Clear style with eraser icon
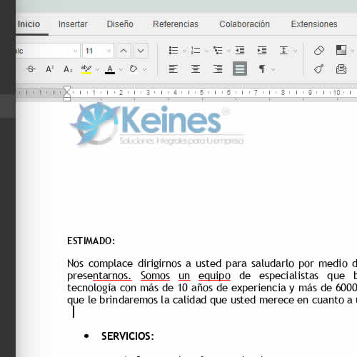Screen dimensions: 357x357 click(319, 51)
